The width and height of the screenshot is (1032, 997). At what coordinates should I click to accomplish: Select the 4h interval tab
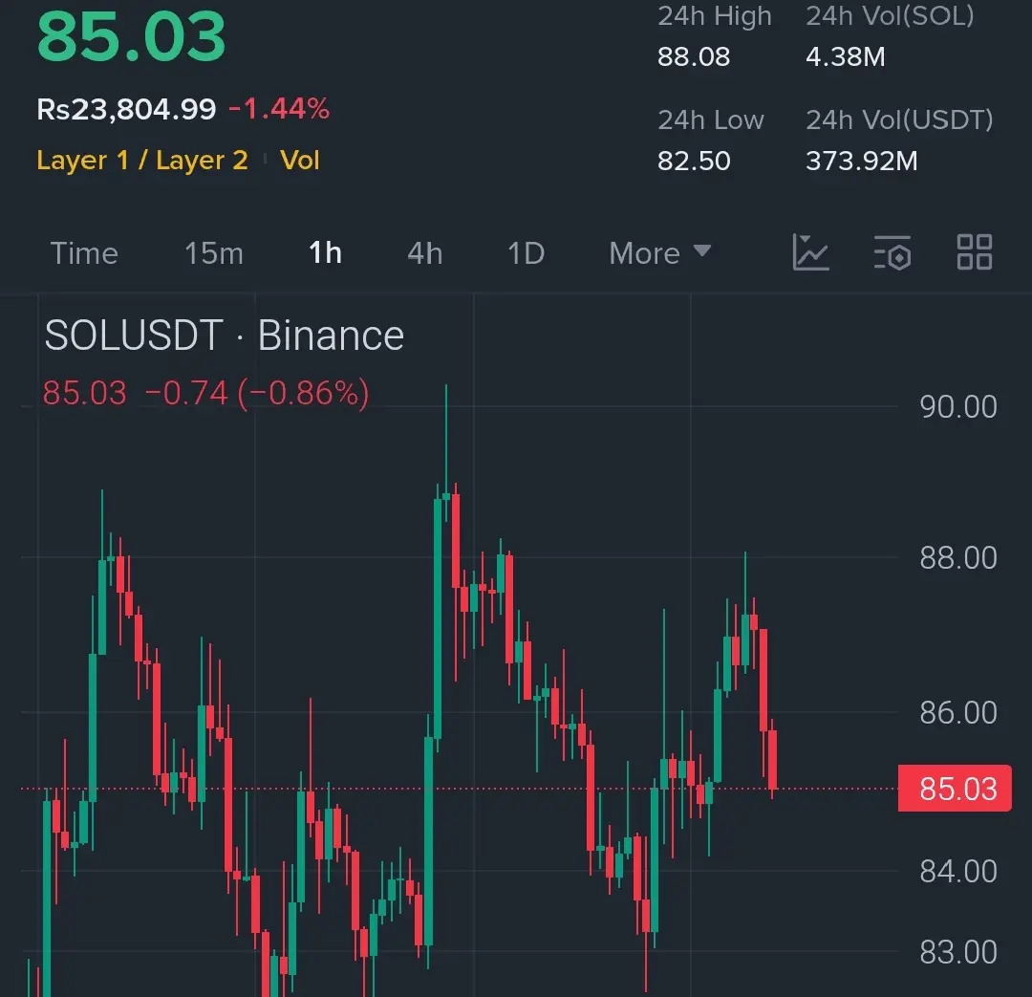tap(424, 253)
